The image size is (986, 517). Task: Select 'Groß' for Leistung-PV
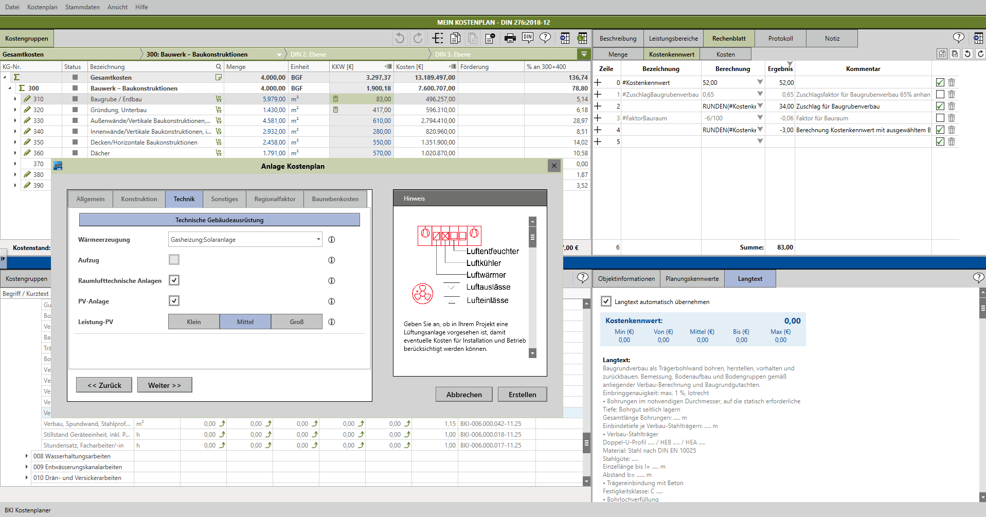(296, 322)
